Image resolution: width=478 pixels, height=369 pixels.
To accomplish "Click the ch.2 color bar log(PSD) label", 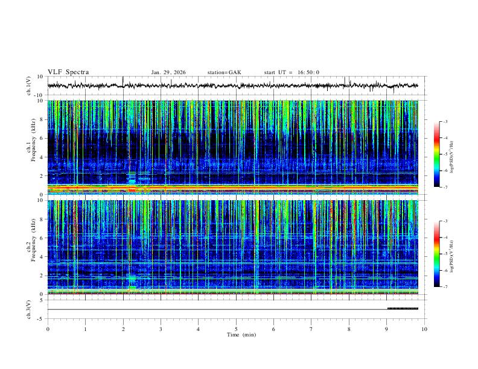I will click(x=452, y=257).
